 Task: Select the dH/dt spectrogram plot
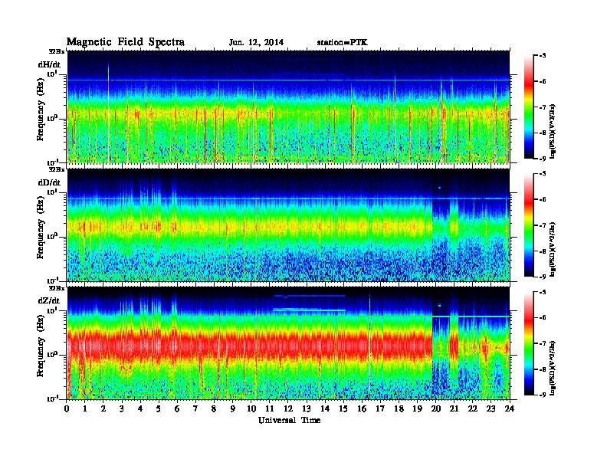pyautogui.click(x=288, y=107)
